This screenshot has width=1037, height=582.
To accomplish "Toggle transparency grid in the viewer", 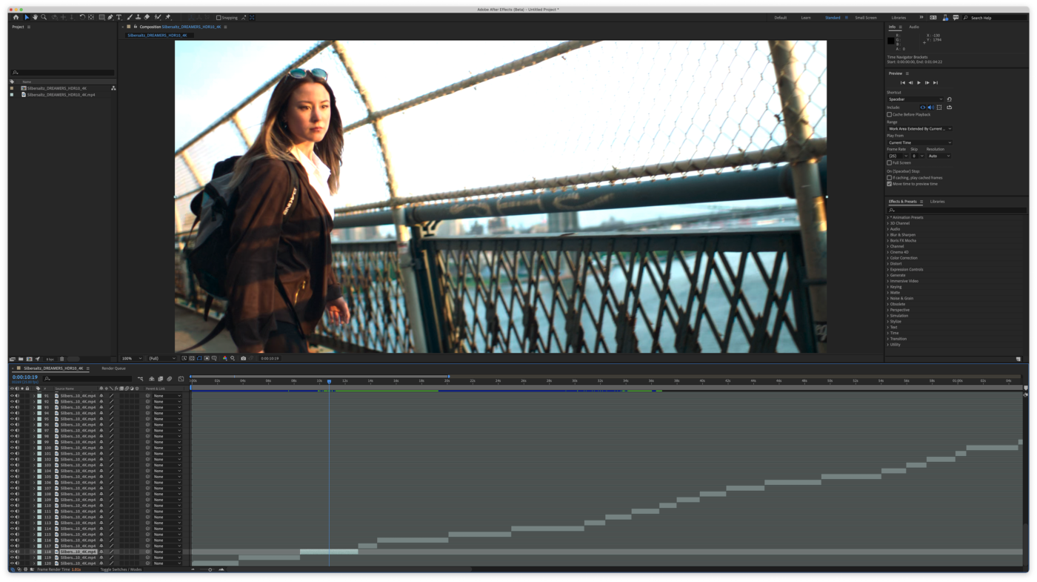I will (191, 357).
